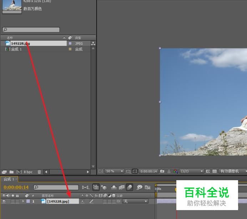
Task: Toggle always preview this view icon
Action: pyautogui.click(x=101, y=171)
